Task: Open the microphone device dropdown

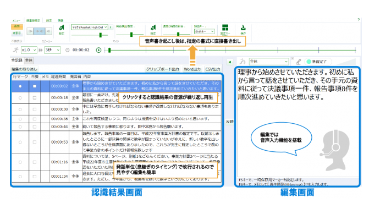Action: tap(90, 28)
